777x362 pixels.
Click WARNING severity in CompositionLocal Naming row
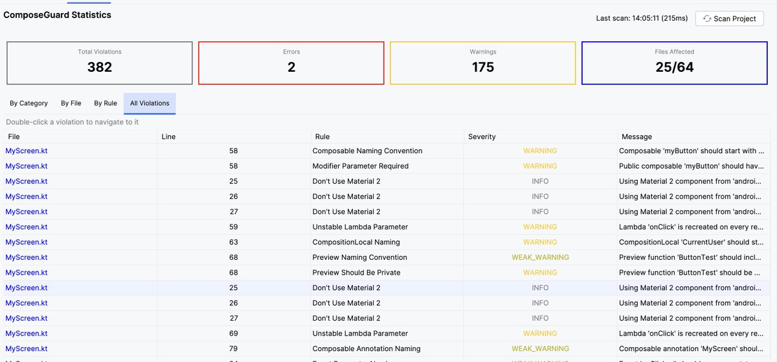click(540, 242)
